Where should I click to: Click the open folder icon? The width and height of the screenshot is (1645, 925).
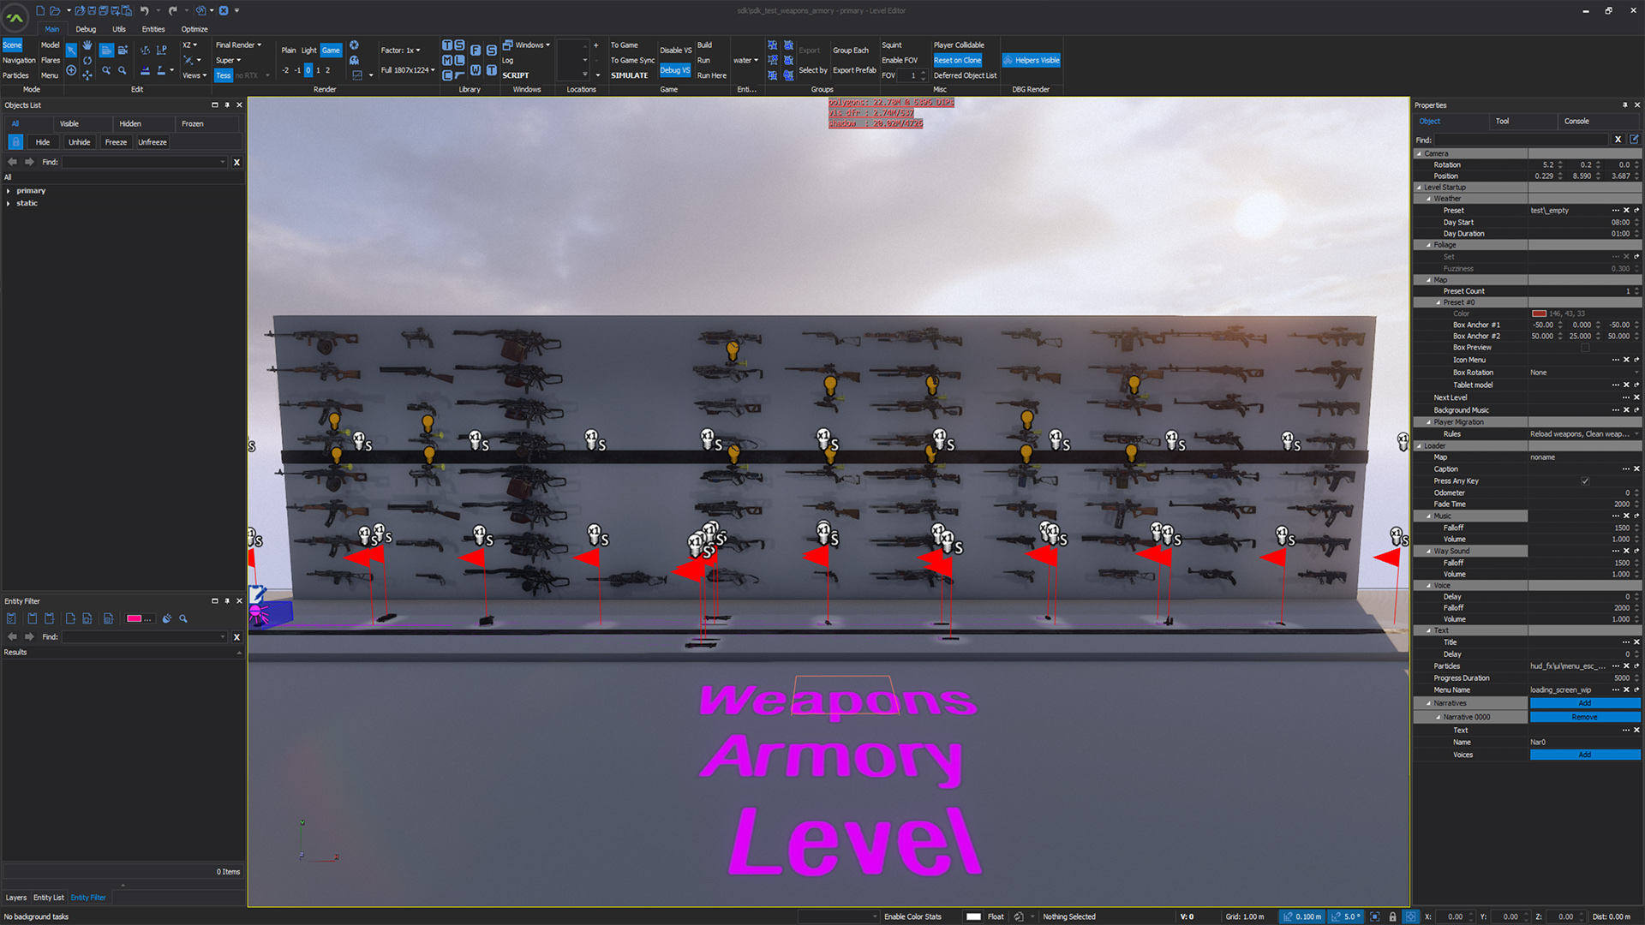click(55, 11)
